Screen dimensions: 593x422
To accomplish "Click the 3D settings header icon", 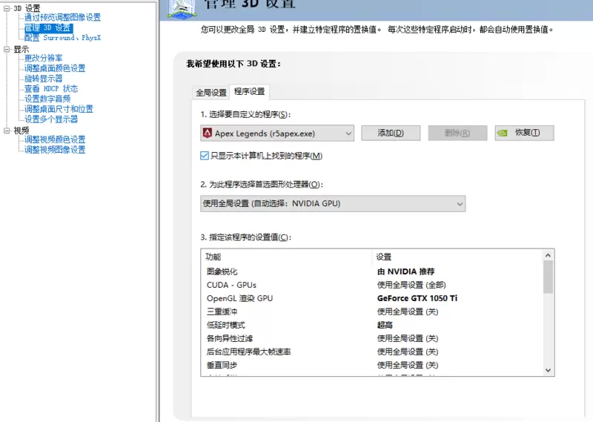I will [x=182, y=8].
